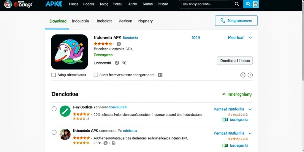Expand second listing's 'Pamaad' chevron
Viewport: 304px width, 152px height.
tap(250, 133)
